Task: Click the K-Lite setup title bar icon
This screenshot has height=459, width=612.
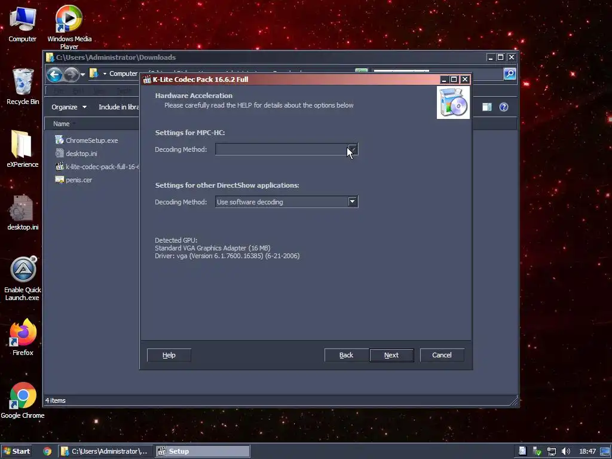Action: (x=147, y=79)
